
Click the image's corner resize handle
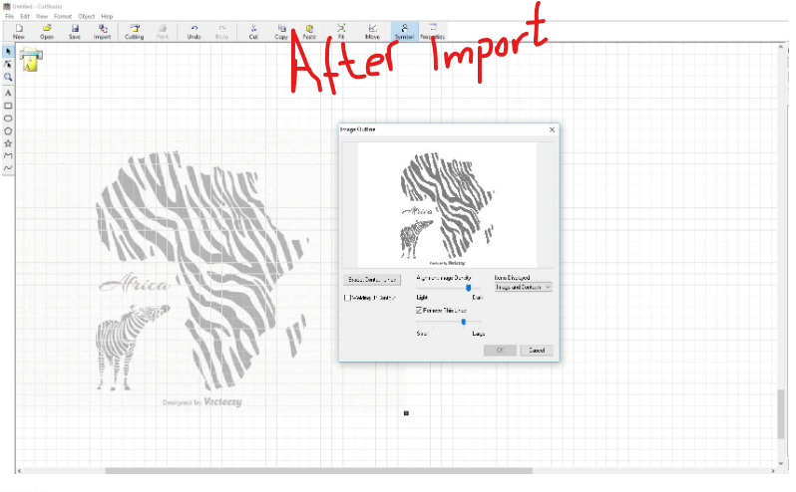tap(406, 413)
